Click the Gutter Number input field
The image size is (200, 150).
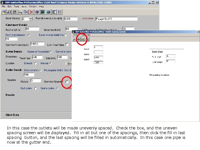(x=26, y=19)
